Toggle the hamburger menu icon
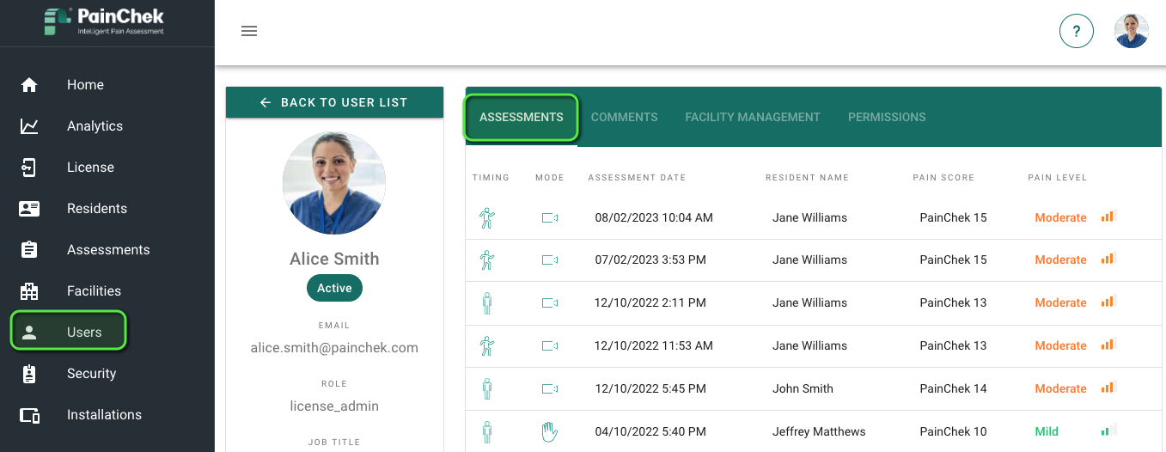Viewport: 1166px width, 452px height. point(249,31)
